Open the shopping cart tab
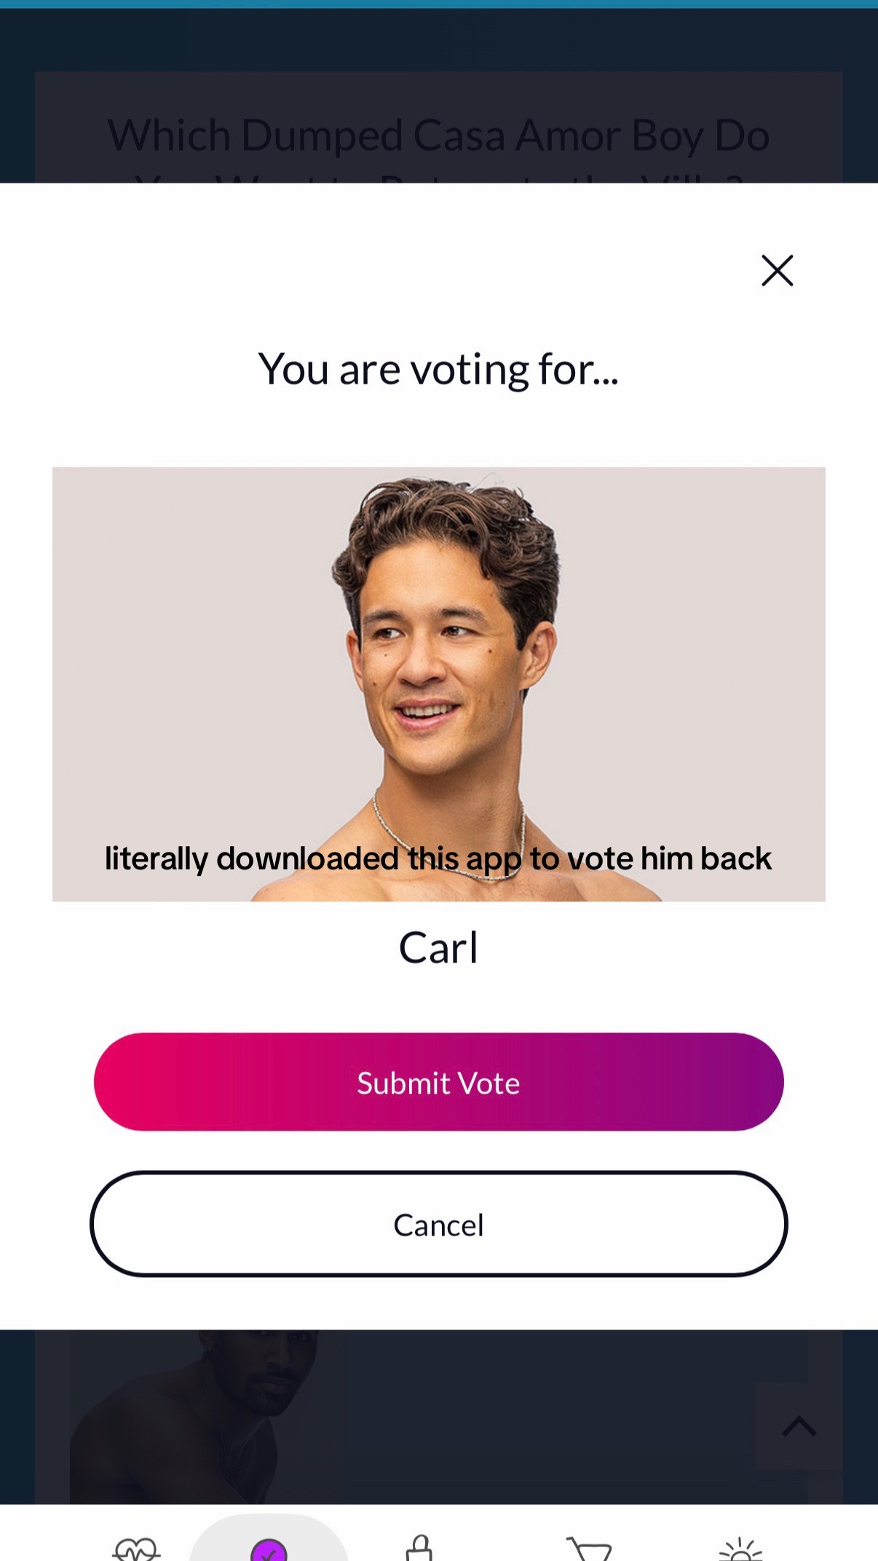 click(x=590, y=1548)
